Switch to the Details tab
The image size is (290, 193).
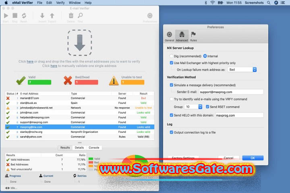coord(79,148)
